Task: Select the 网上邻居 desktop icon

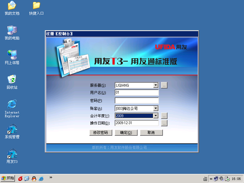Action: point(12,57)
